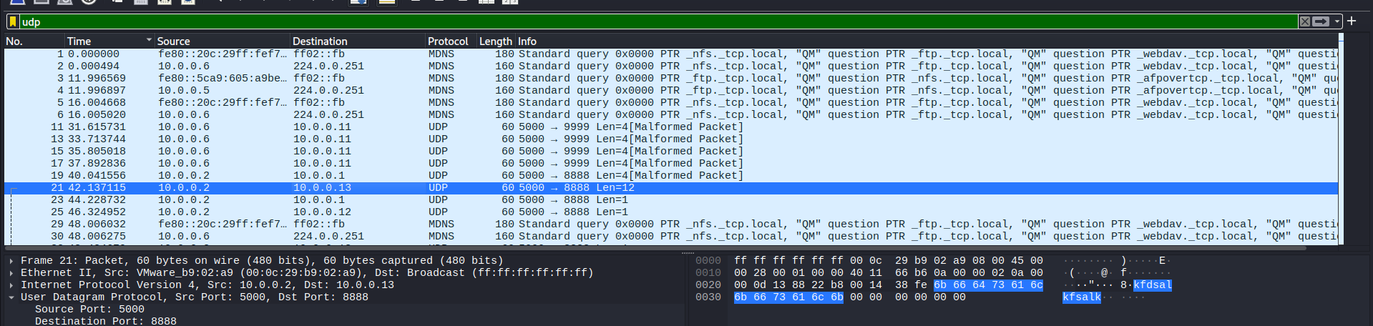The image size is (1373, 326).
Task: Expand the Frame 21 tree node
Action: (x=11, y=261)
